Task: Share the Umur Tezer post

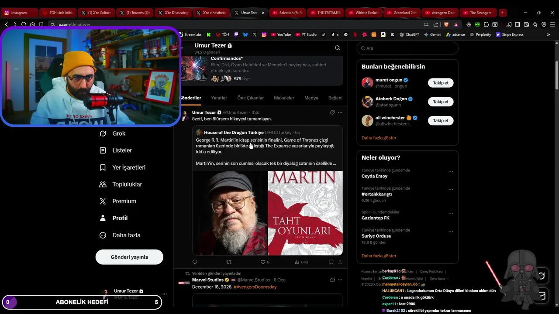Action: [x=340, y=262]
